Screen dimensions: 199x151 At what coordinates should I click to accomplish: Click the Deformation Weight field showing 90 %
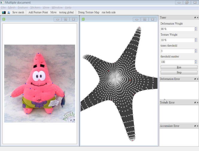(177, 29)
